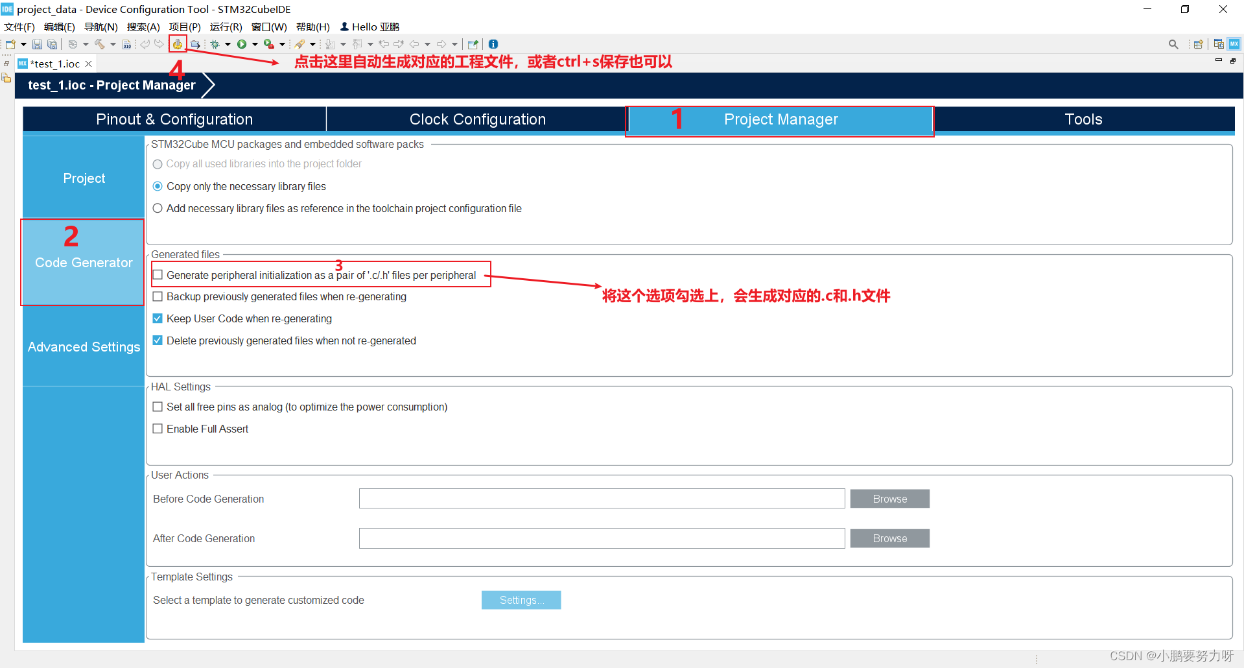Open Code Generator section in sidebar

pyautogui.click(x=84, y=262)
